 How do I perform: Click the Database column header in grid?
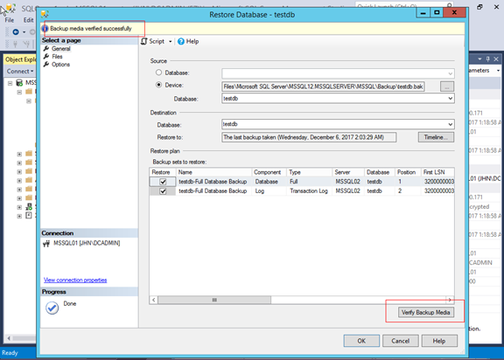[378, 172]
